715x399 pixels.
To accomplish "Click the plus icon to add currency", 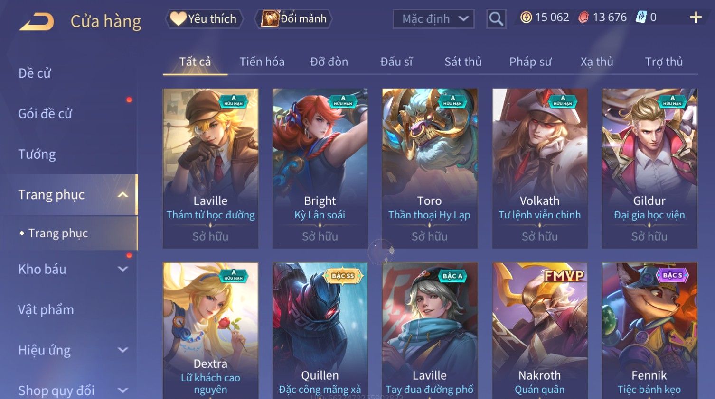I will pyautogui.click(x=696, y=18).
